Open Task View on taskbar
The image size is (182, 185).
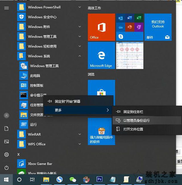point(32,180)
